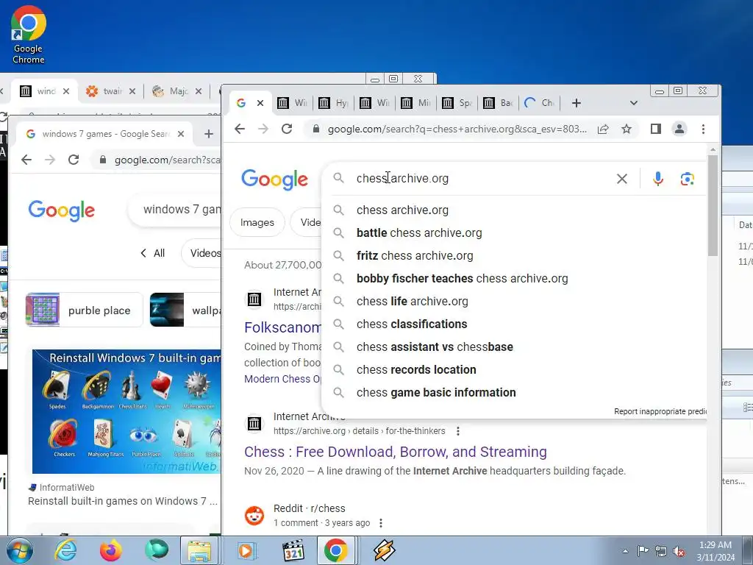Screen dimensions: 753x565
Task: Click Back arrow in front Chrome window
Action: point(240,129)
